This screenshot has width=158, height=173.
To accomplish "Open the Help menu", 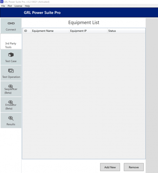I will point(27,6).
